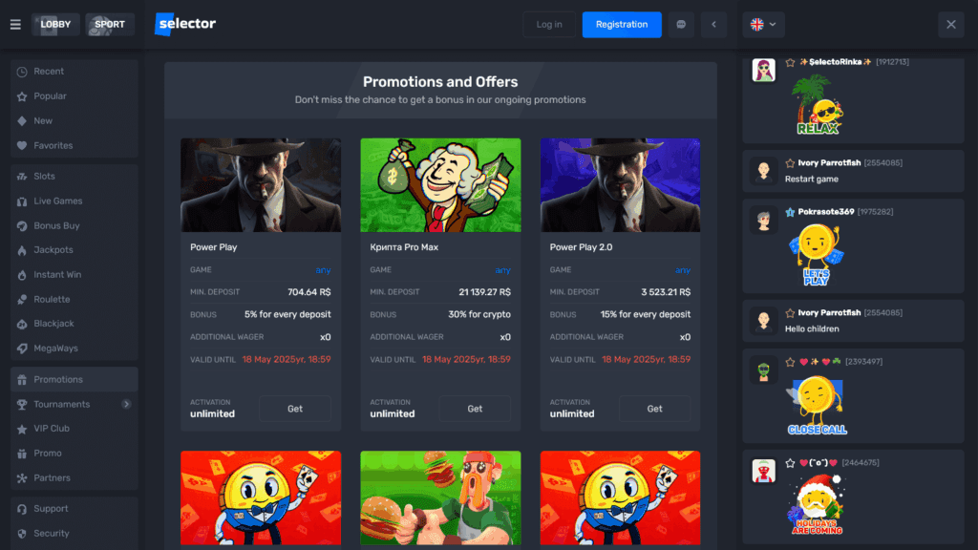Click the Slots icon in sidebar
Image resolution: width=978 pixels, height=550 pixels.
(22, 177)
